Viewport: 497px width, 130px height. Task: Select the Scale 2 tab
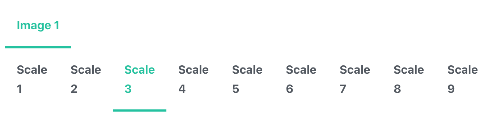[x=86, y=79]
